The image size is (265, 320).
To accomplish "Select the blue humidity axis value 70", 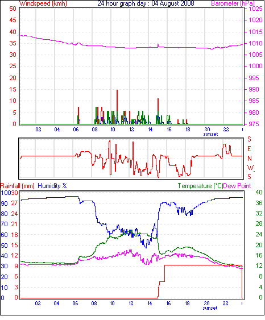I will [5, 225].
